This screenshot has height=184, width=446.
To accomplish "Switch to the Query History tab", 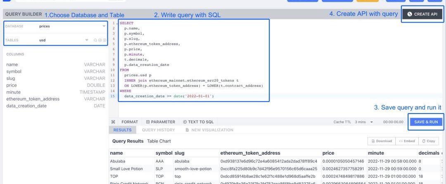I will pyautogui.click(x=159, y=130).
